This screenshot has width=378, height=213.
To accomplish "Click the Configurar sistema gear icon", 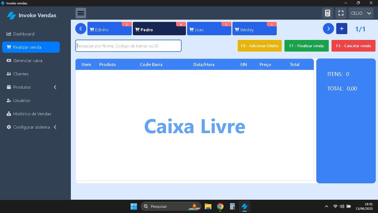I will coord(9,127).
